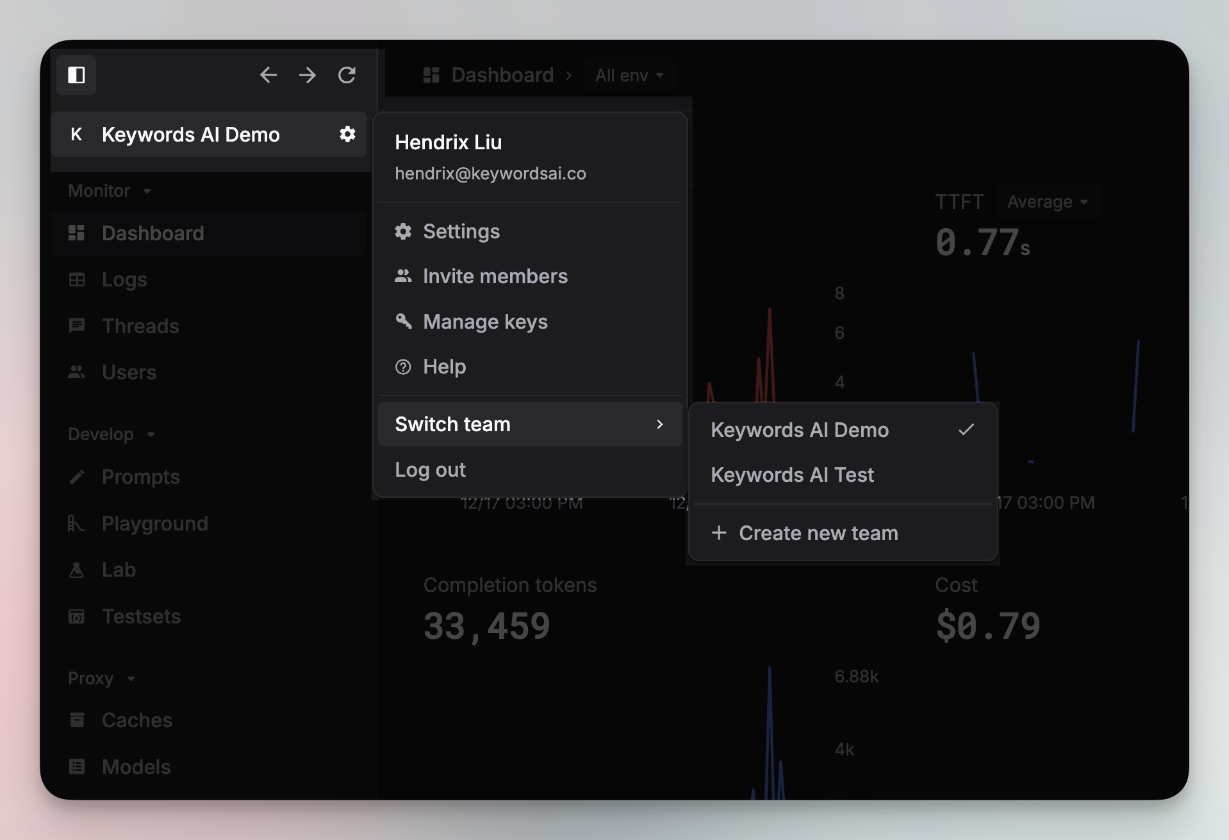Image resolution: width=1229 pixels, height=840 pixels.
Task: Click the Threads chat icon
Action: [76, 326]
